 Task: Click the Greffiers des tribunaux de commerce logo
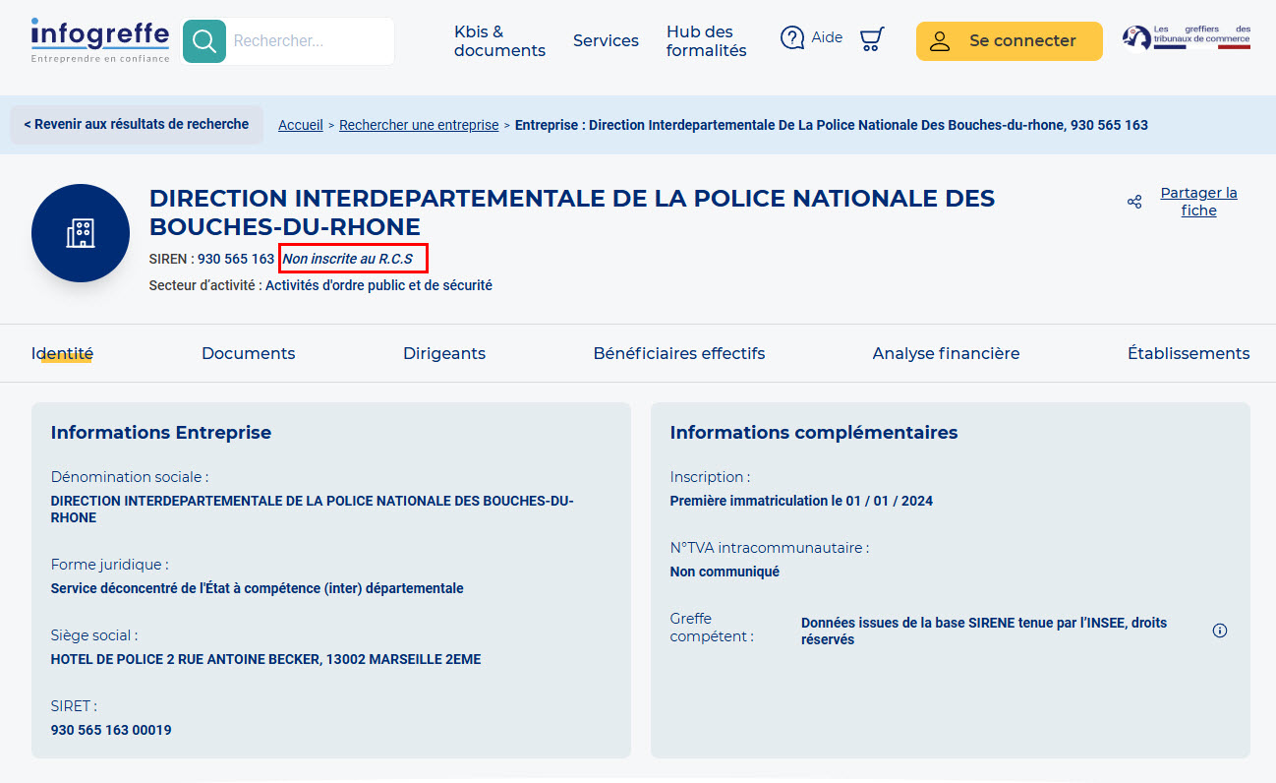coord(1187,39)
